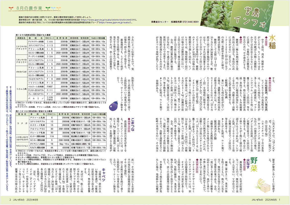Select the こまつな heading
The image size is (290, 205).
tap(132, 124)
